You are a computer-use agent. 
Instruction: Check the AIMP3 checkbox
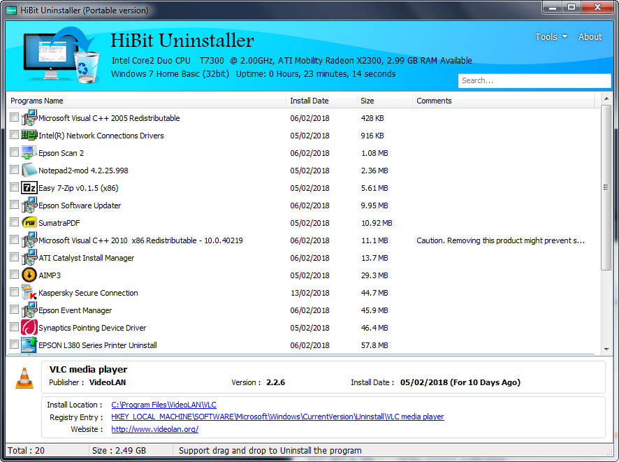coord(14,275)
